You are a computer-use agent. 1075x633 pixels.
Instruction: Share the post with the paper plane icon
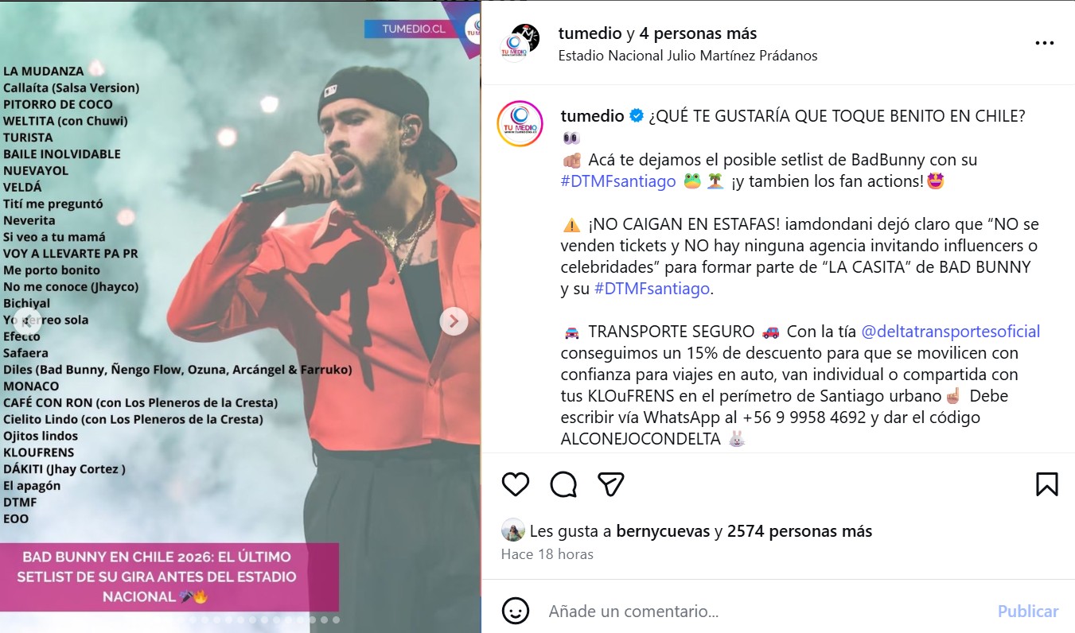click(610, 483)
